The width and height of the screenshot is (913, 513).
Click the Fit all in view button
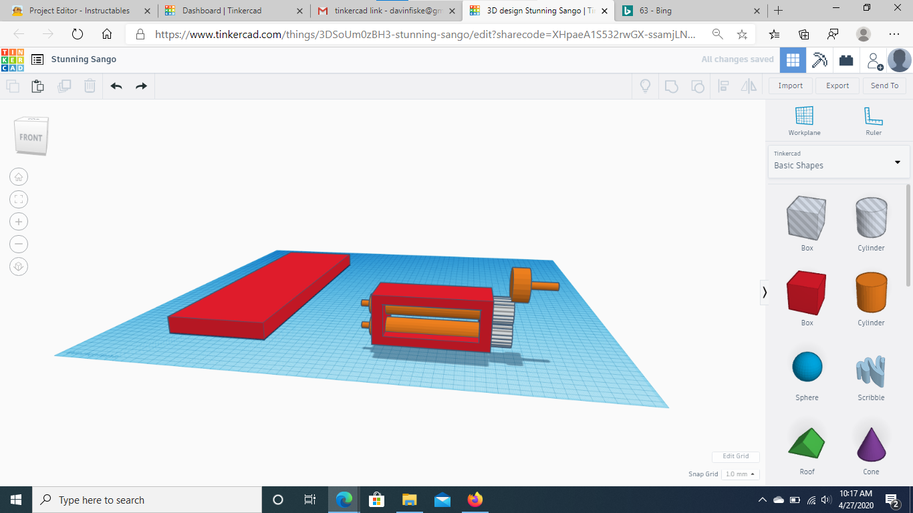19,199
